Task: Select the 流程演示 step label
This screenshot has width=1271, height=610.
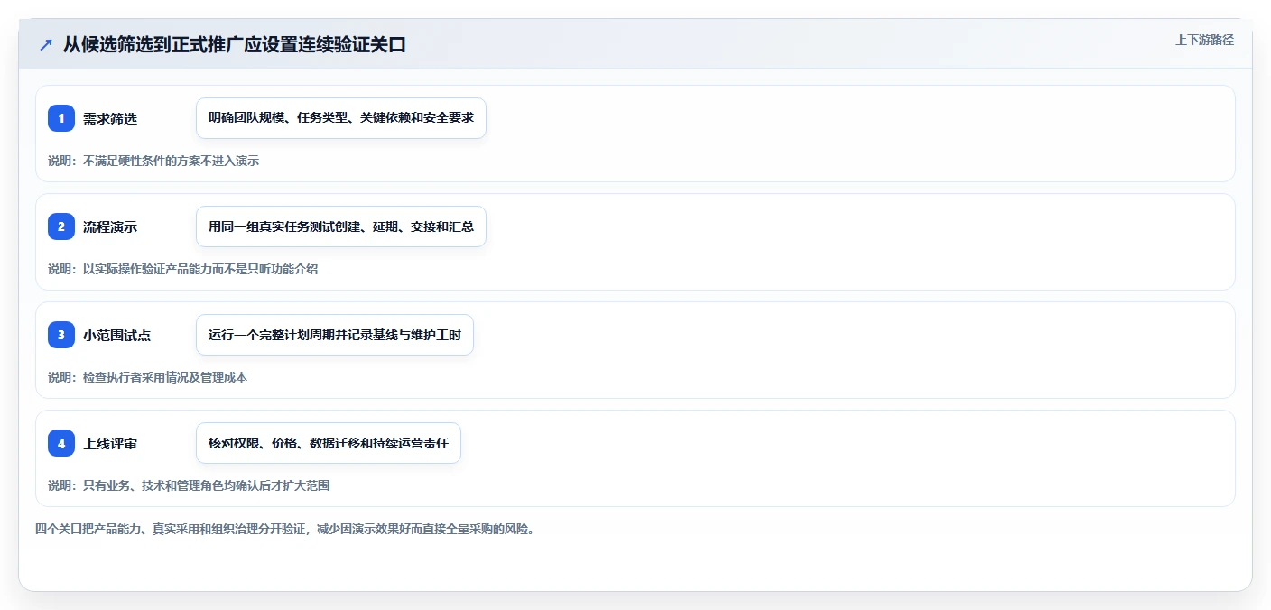Action: 110,226
